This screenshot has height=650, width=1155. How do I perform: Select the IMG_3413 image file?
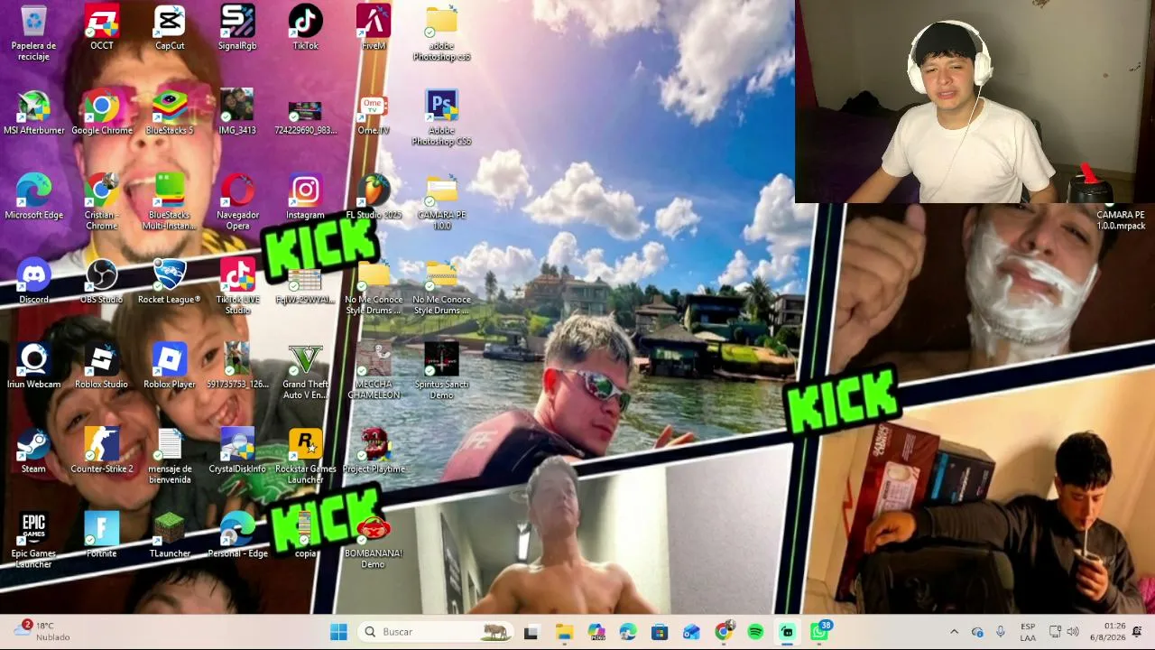[x=237, y=112]
